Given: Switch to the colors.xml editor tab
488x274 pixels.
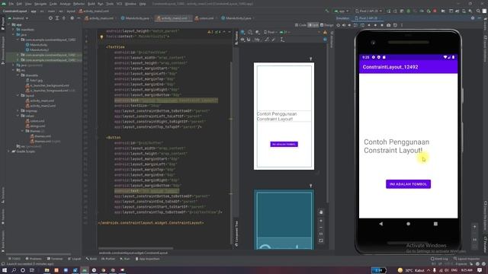Looking at the screenshot, I should (x=205, y=18).
